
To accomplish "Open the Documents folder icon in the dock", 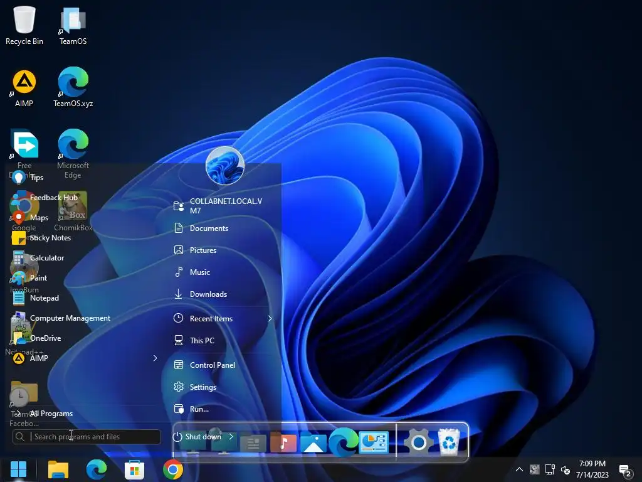I will [x=253, y=443].
